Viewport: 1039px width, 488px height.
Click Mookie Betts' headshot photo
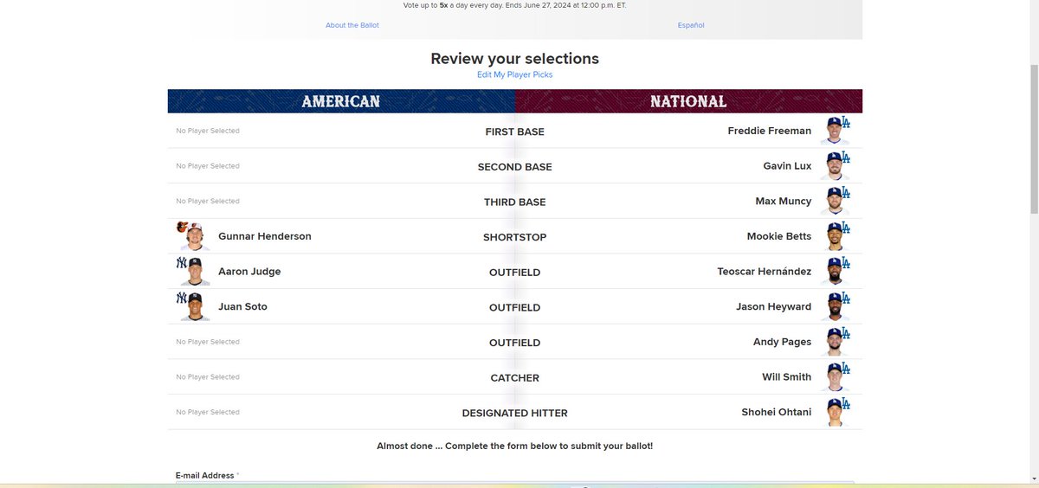835,236
